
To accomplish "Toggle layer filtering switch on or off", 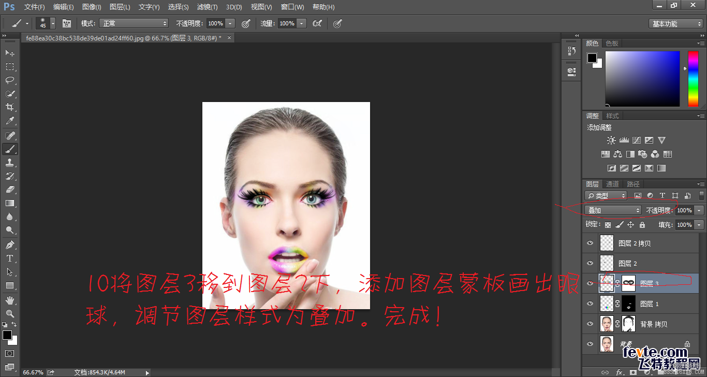I will point(701,195).
